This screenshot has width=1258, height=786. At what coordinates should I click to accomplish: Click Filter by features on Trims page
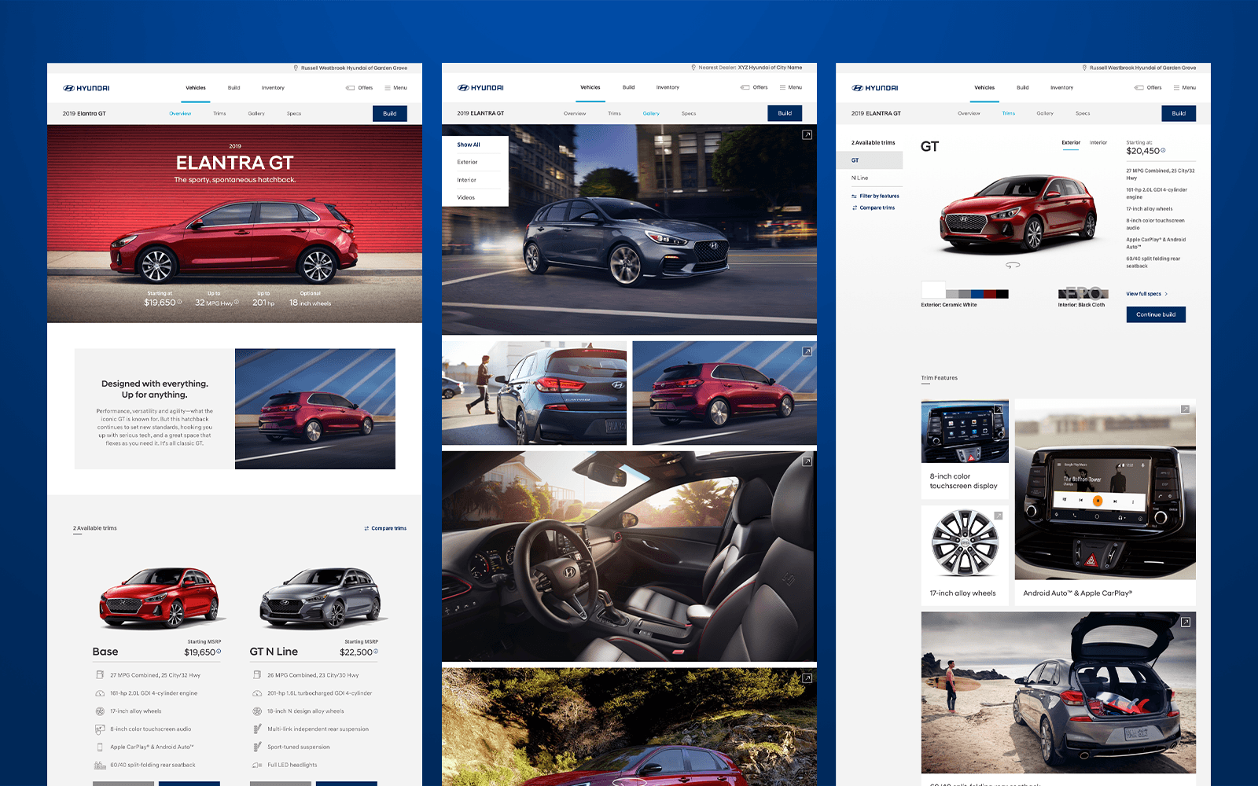click(x=875, y=196)
